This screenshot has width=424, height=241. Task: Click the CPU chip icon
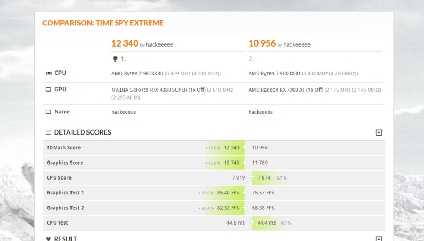pyautogui.click(x=49, y=73)
